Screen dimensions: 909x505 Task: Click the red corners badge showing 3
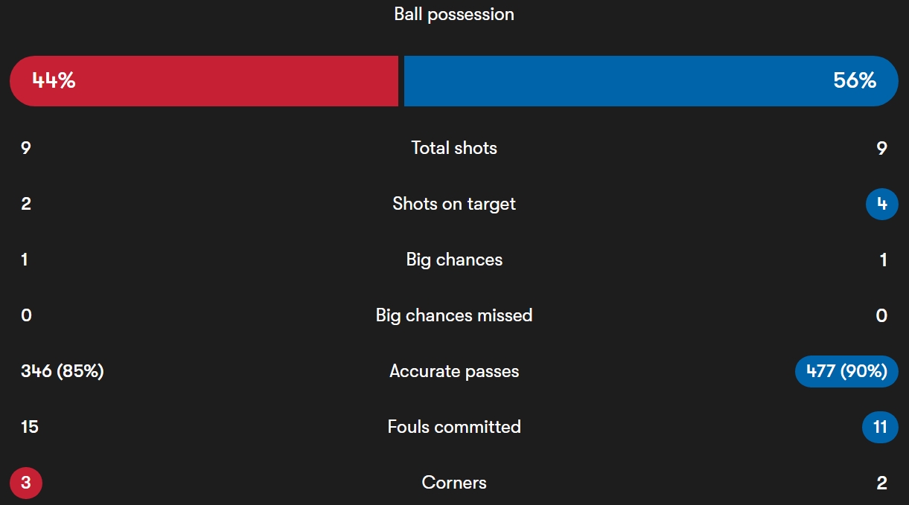tap(26, 483)
